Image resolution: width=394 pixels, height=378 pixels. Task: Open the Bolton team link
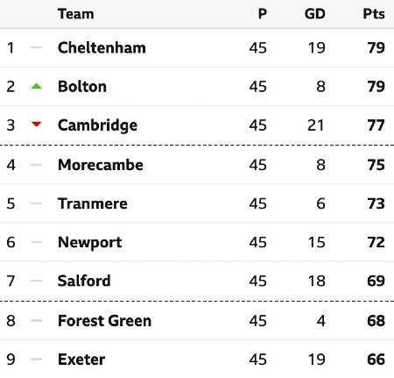[x=82, y=87]
